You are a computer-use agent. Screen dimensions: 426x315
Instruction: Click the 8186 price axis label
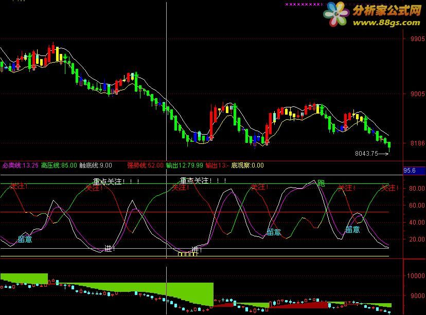point(418,143)
